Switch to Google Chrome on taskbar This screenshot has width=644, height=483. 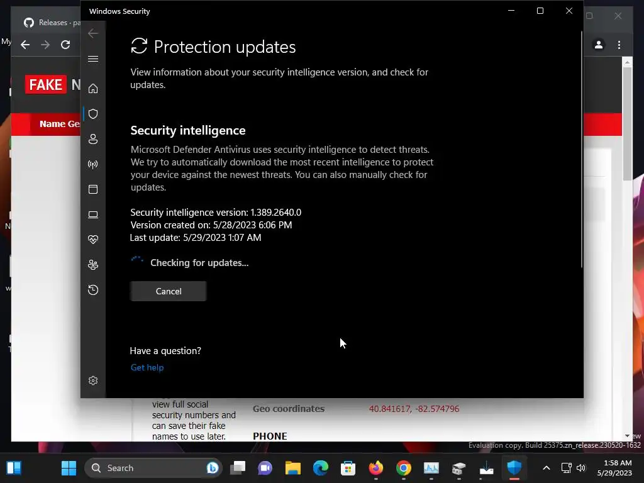[403, 468]
